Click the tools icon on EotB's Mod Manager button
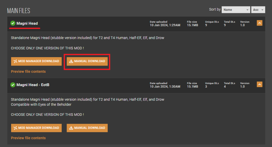The height and width of the screenshot is (147, 272). click(x=15, y=128)
